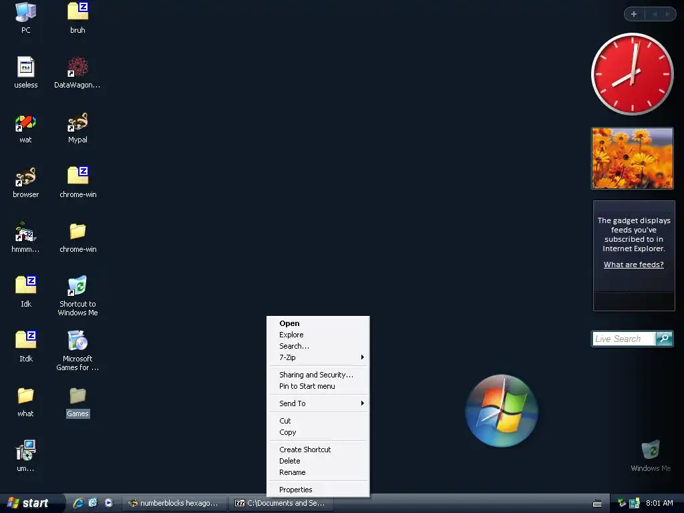Click the Live Search magnifier button
This screenshot has width=684, height=513.
point(664,339)
